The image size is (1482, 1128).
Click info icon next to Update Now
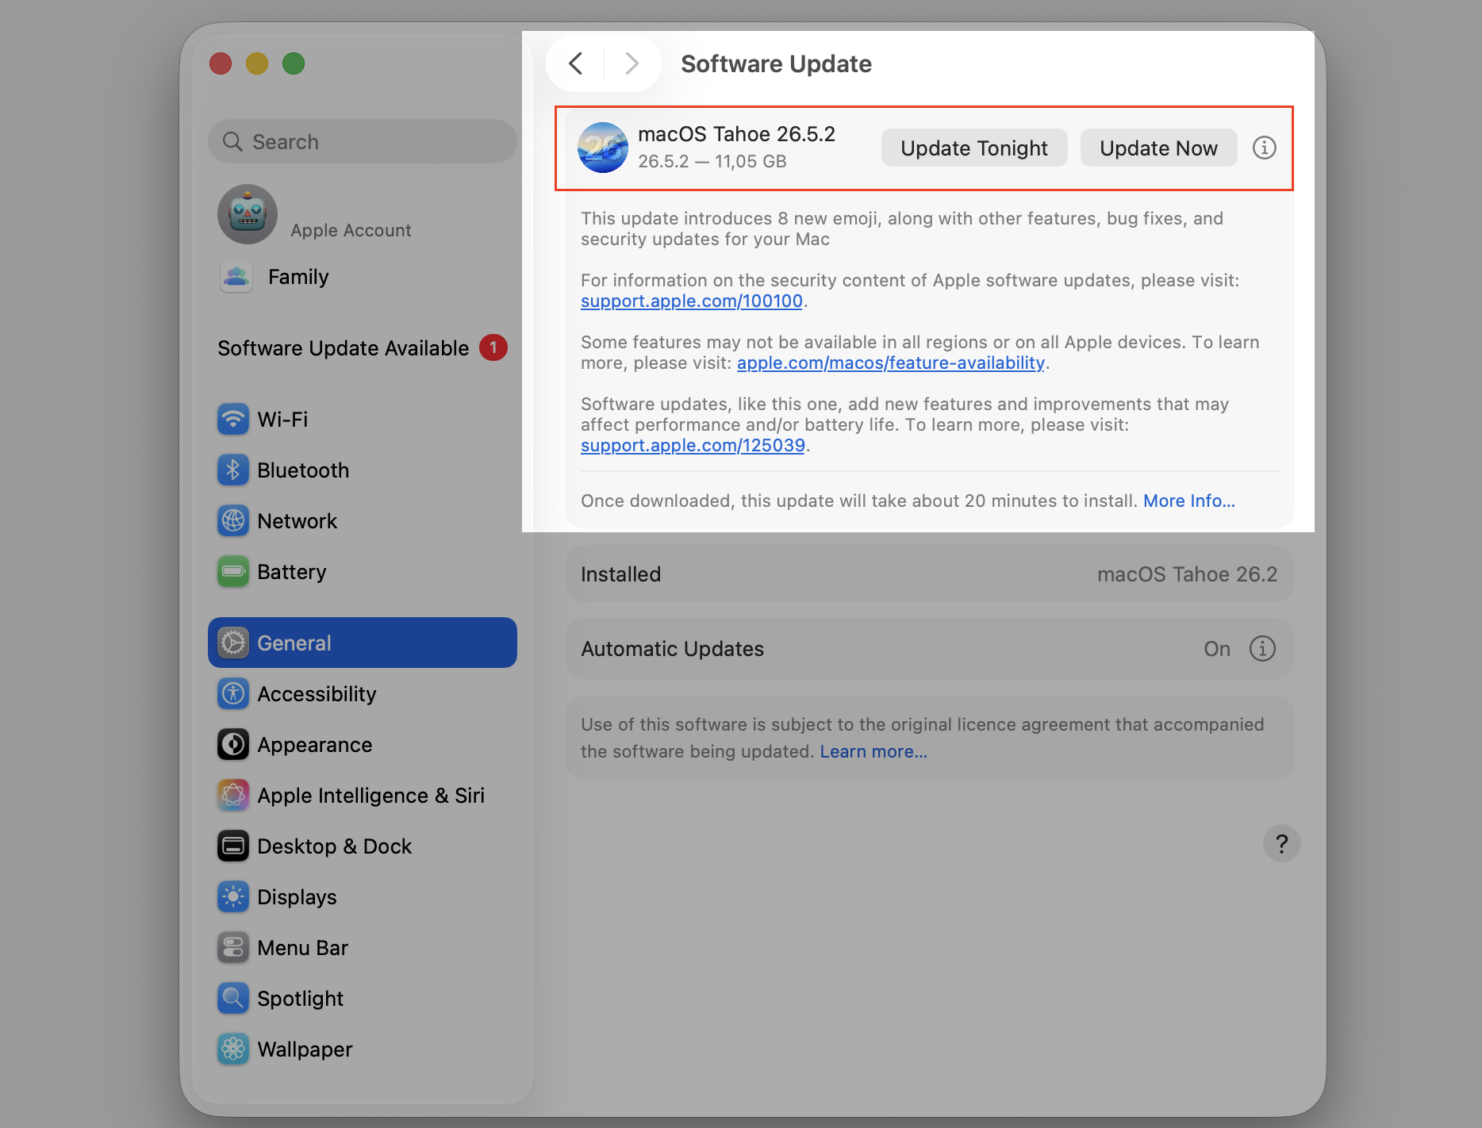pyautogui.click(x=1264, y=148)
